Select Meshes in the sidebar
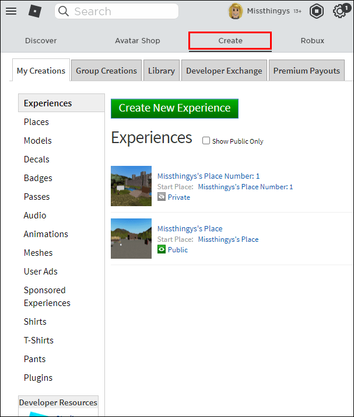The image size is (354, 417). point(38,252)
